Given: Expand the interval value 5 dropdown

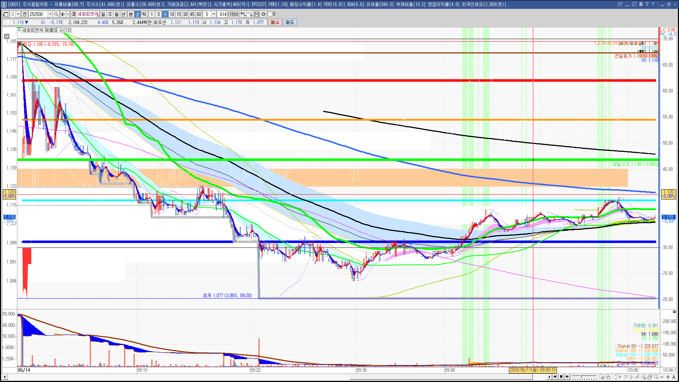Looking at the screenshot, I should pyautogui.click(x=214, y=14).
